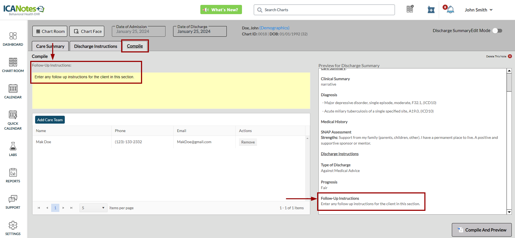View notifications bell icon
This screenshot has height=238, width=515.
point(450,10)
